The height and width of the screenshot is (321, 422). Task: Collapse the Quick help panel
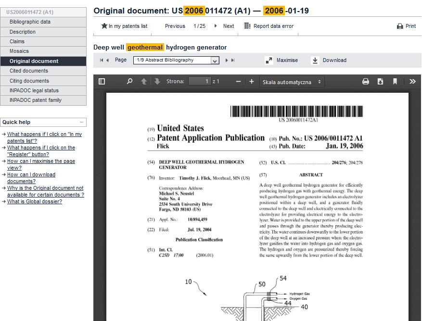(x=81, y=122)
